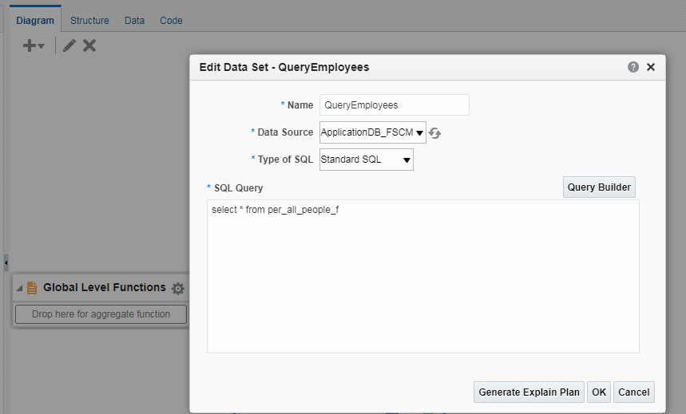Open the Code tab
Screen dimensions: 686x414
(x=171, y=21)
